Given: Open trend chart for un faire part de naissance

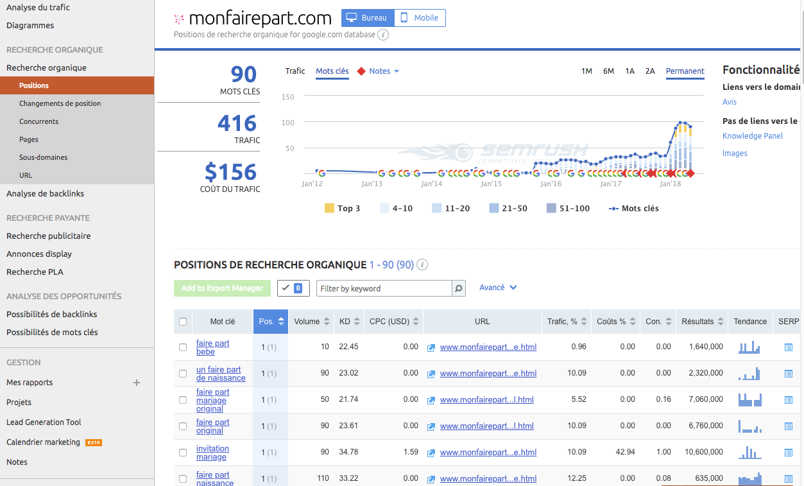Looking at the screenshot, I should [x=749, y=374].
